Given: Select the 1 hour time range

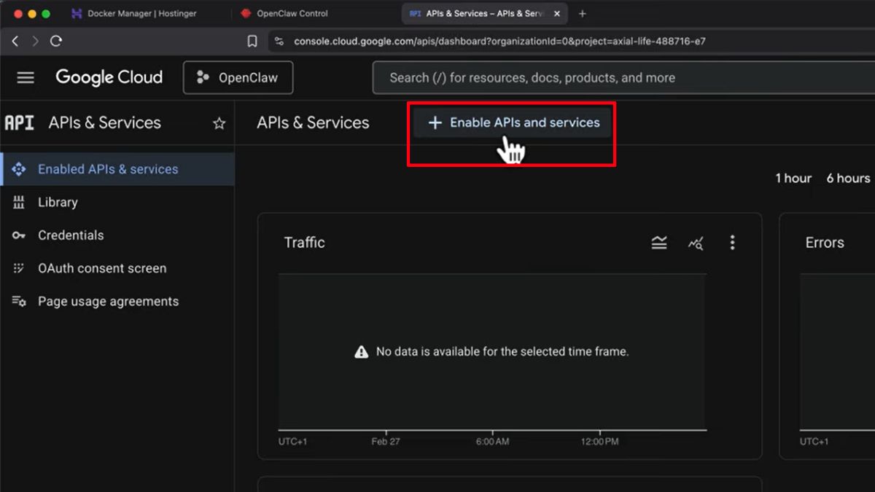Looking at the screenshot, I should 793,178.
